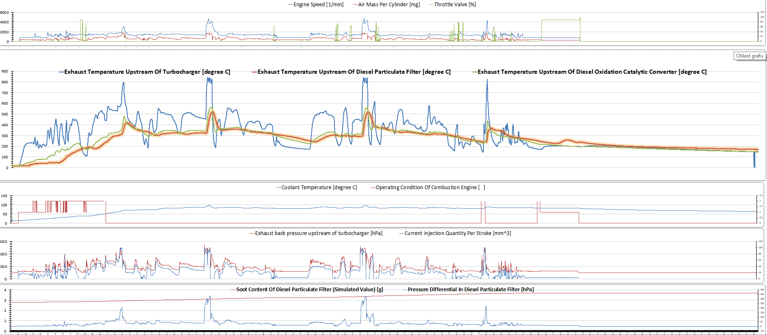Select the time axis labels under the soot chart
The width and height of the screenshot is (767, 335).
(x=384, y=333)
